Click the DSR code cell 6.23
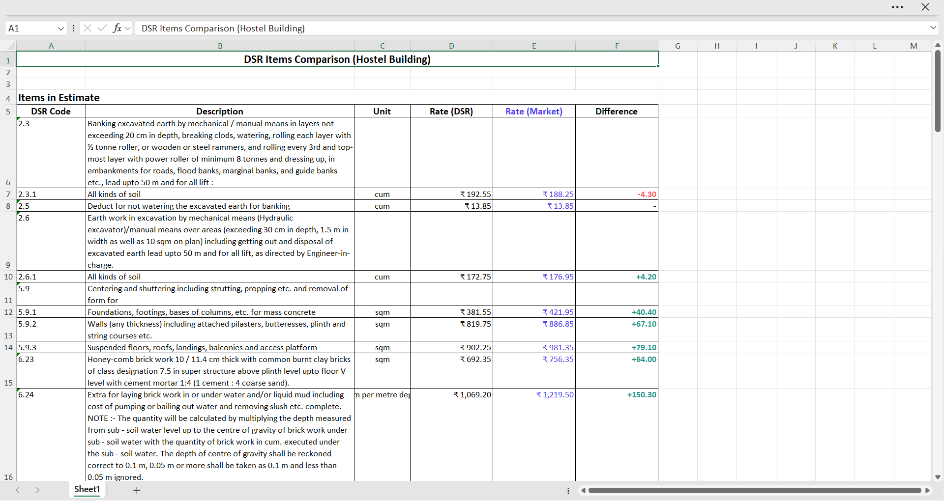The height and width of the screenshot is (501, 944). click(x=51, y=371)
